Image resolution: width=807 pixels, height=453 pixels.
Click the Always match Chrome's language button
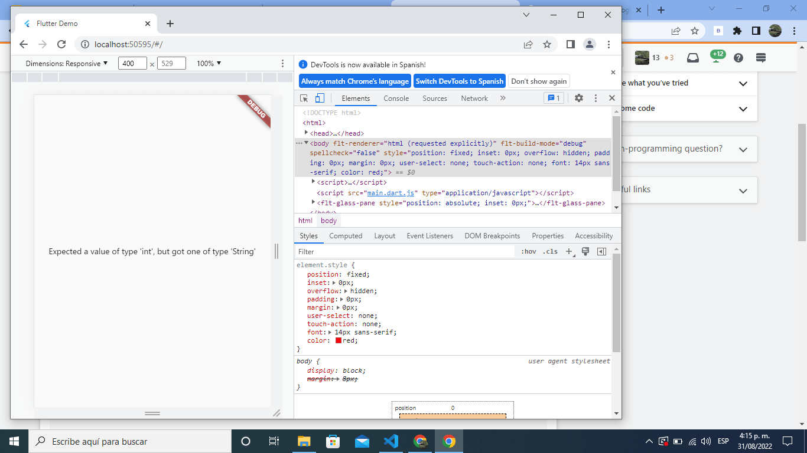click(x=355, y=81)
